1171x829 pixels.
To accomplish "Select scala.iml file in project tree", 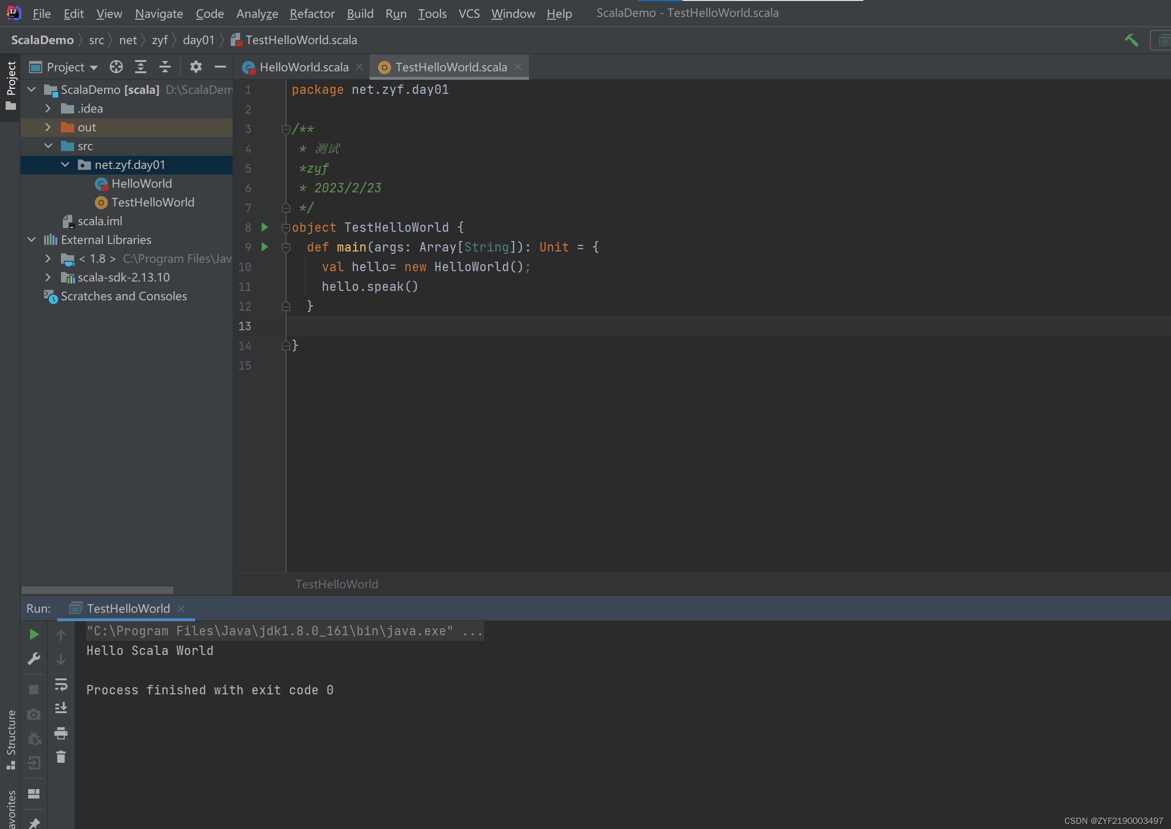I will 99,221.
